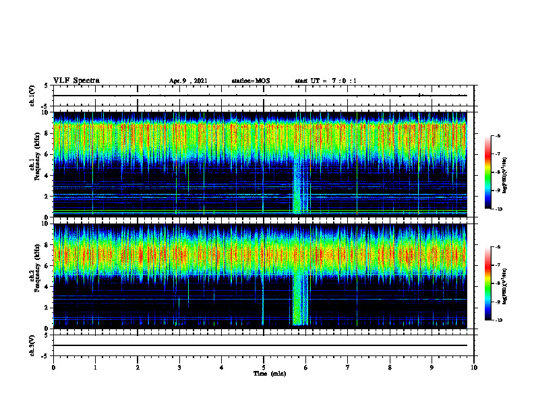This screenshot has height=412, width=534.
Task: Click the "5" tick on ch.1 voltage axis
Action: pos(47,85)
